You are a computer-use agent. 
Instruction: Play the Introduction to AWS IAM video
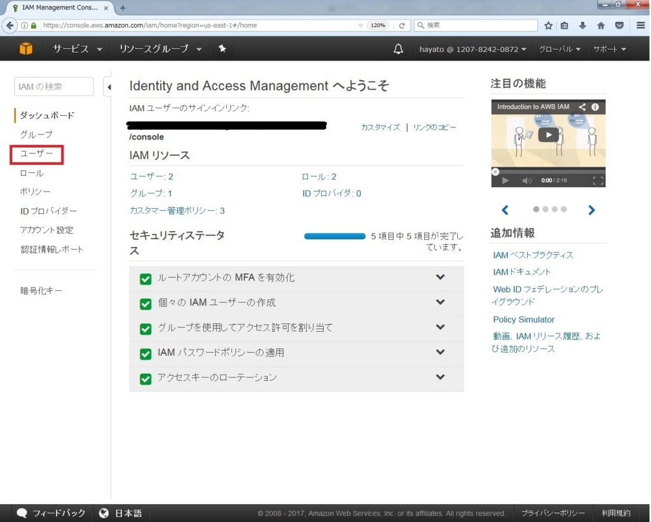[548, 135]
